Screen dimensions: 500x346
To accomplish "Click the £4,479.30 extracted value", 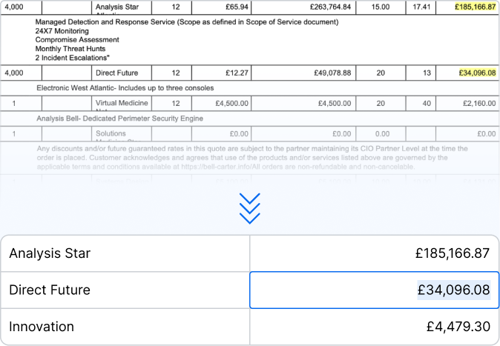I will coord(458,326).
